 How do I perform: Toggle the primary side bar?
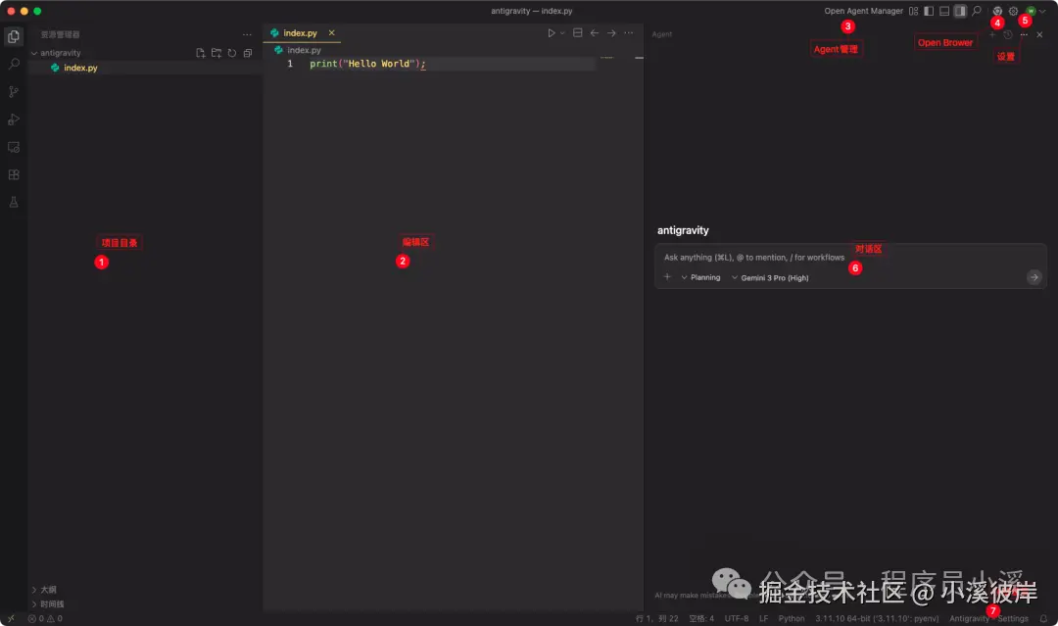coord(929,11)
